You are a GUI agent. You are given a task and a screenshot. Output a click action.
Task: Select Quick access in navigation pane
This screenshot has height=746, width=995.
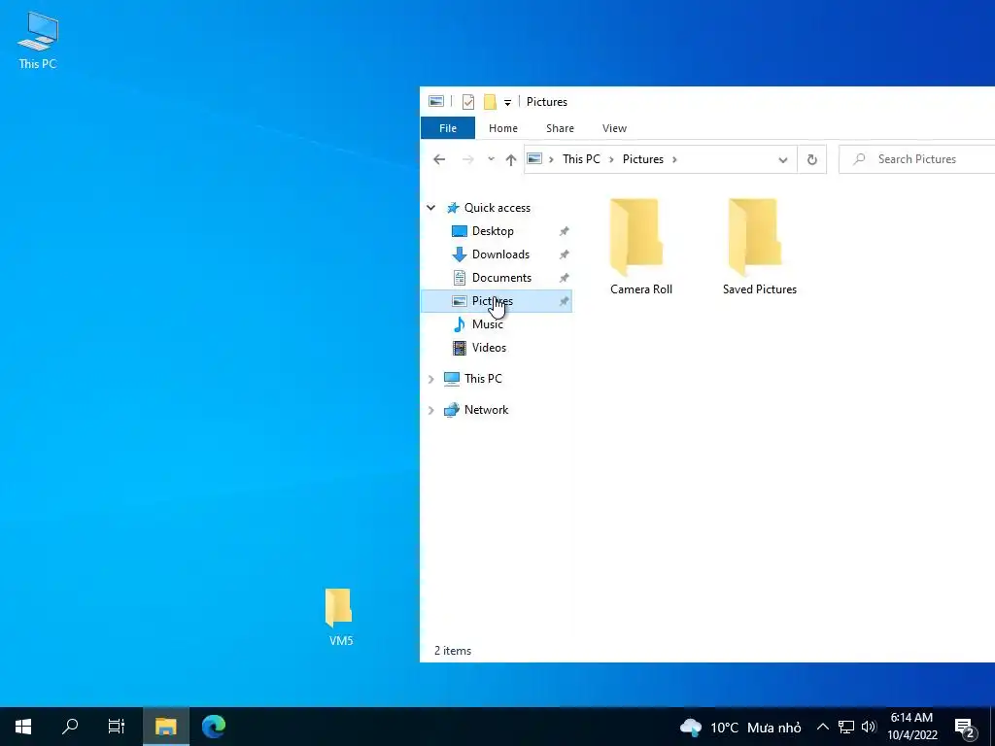coord(497,208)
